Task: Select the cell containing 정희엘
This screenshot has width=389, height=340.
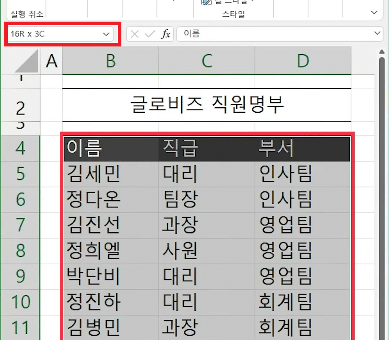Action: 111,251
